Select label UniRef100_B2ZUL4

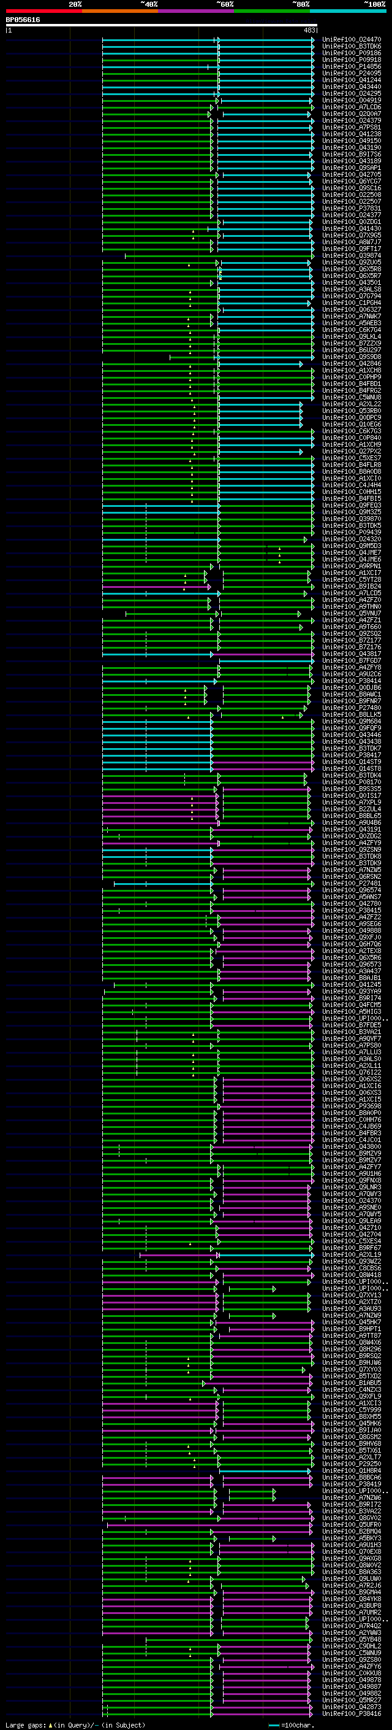coord(352,809)
